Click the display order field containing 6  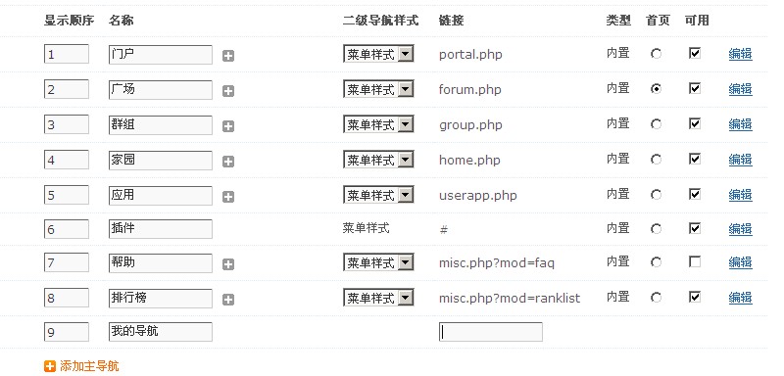(67, 230)
